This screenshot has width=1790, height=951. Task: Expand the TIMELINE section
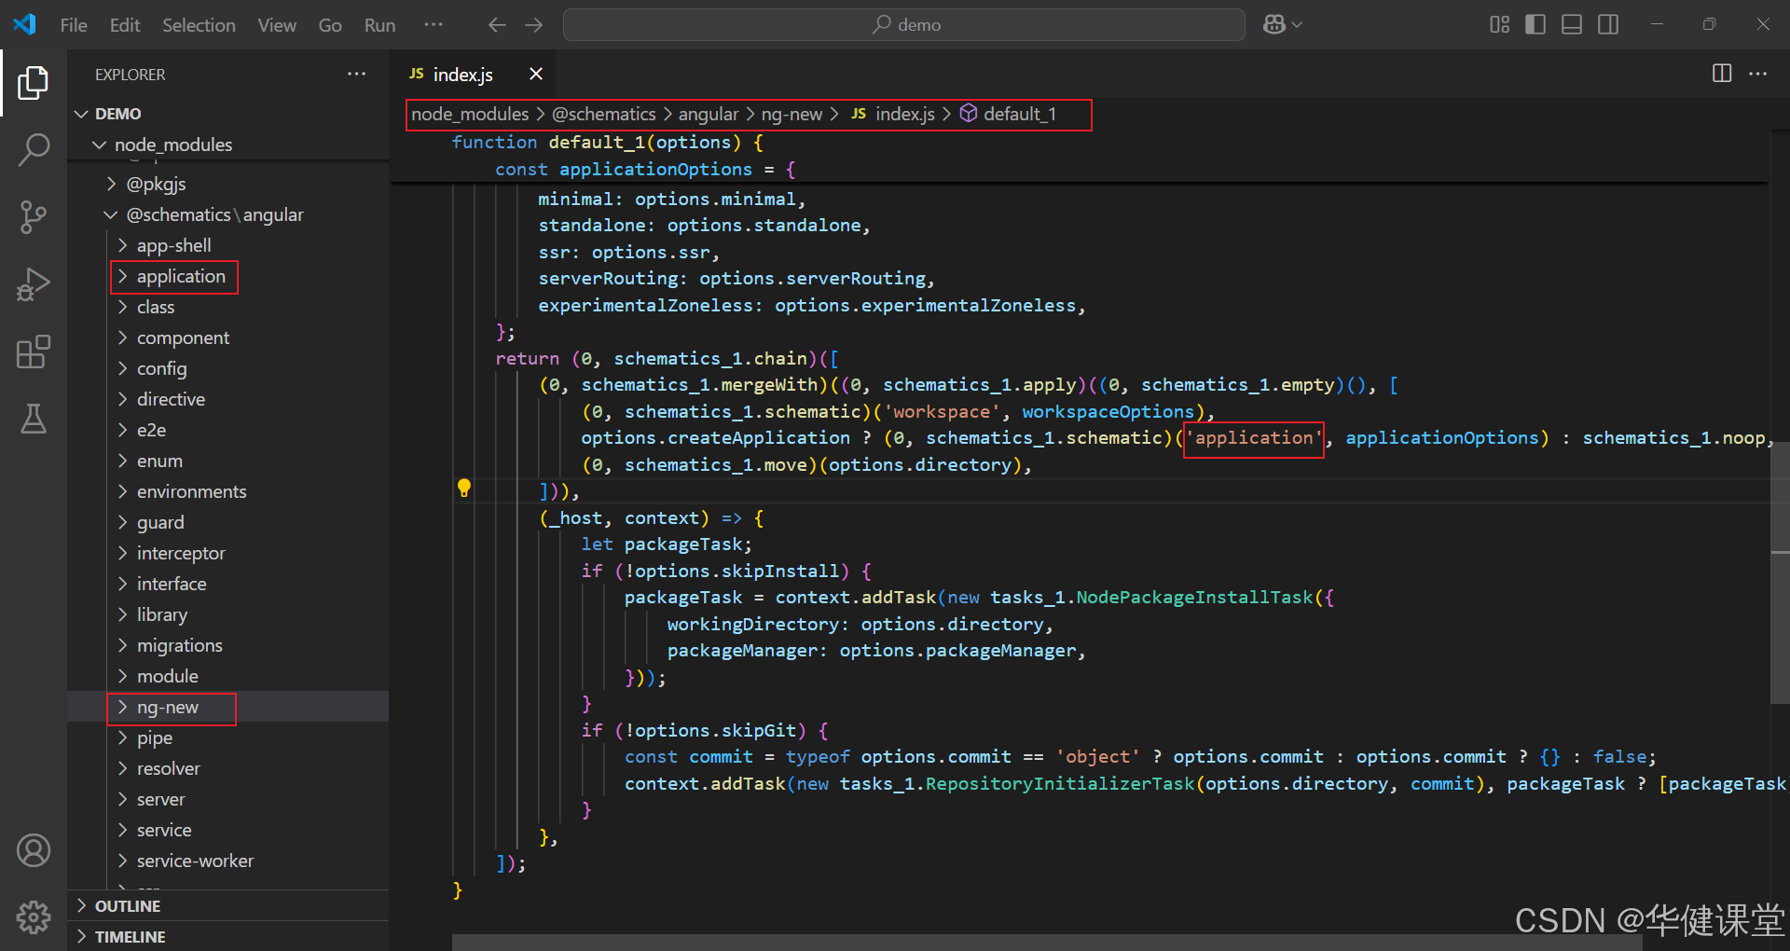228,937
